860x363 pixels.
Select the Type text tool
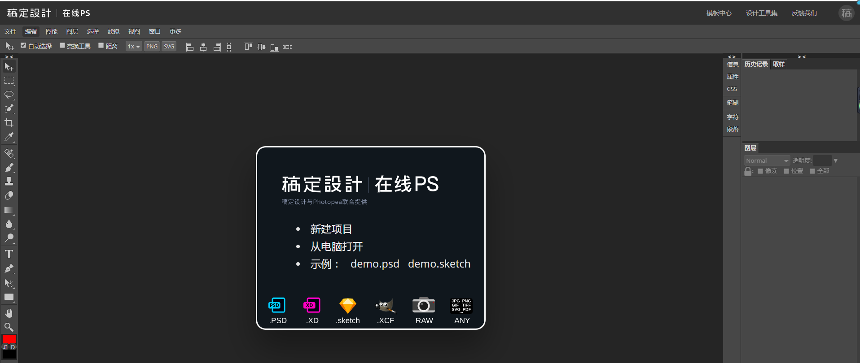(x=9, y=254)
